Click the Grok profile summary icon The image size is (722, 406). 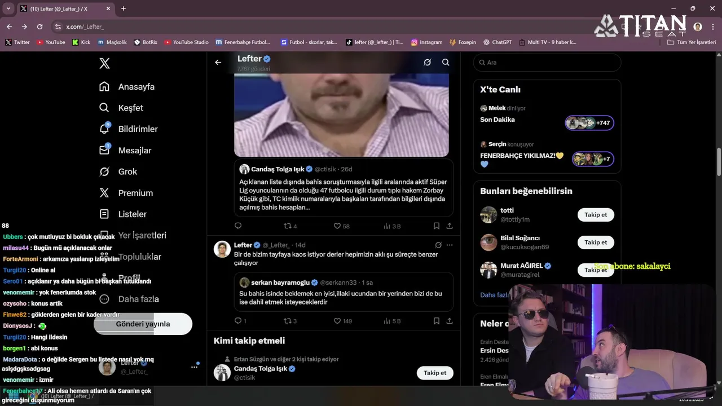428,63
